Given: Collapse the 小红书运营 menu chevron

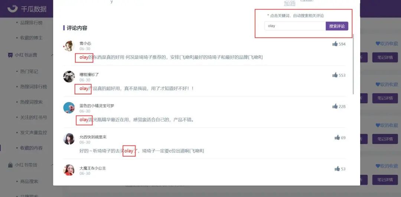Looking at the screenshot, I should [x=52, y=55].
